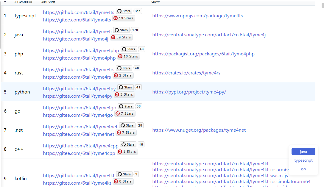Click the 28 star count for tyme4net

[x=140, y=125]
